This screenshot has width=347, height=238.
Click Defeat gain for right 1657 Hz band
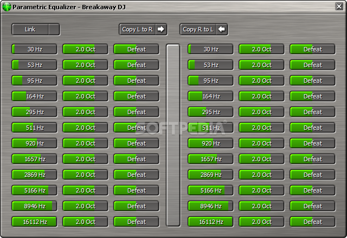[312, 159]
